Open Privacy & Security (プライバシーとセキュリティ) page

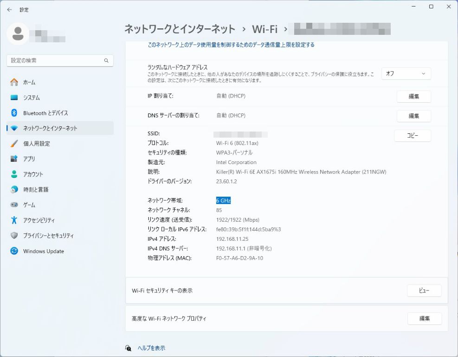tap(48, 236)
